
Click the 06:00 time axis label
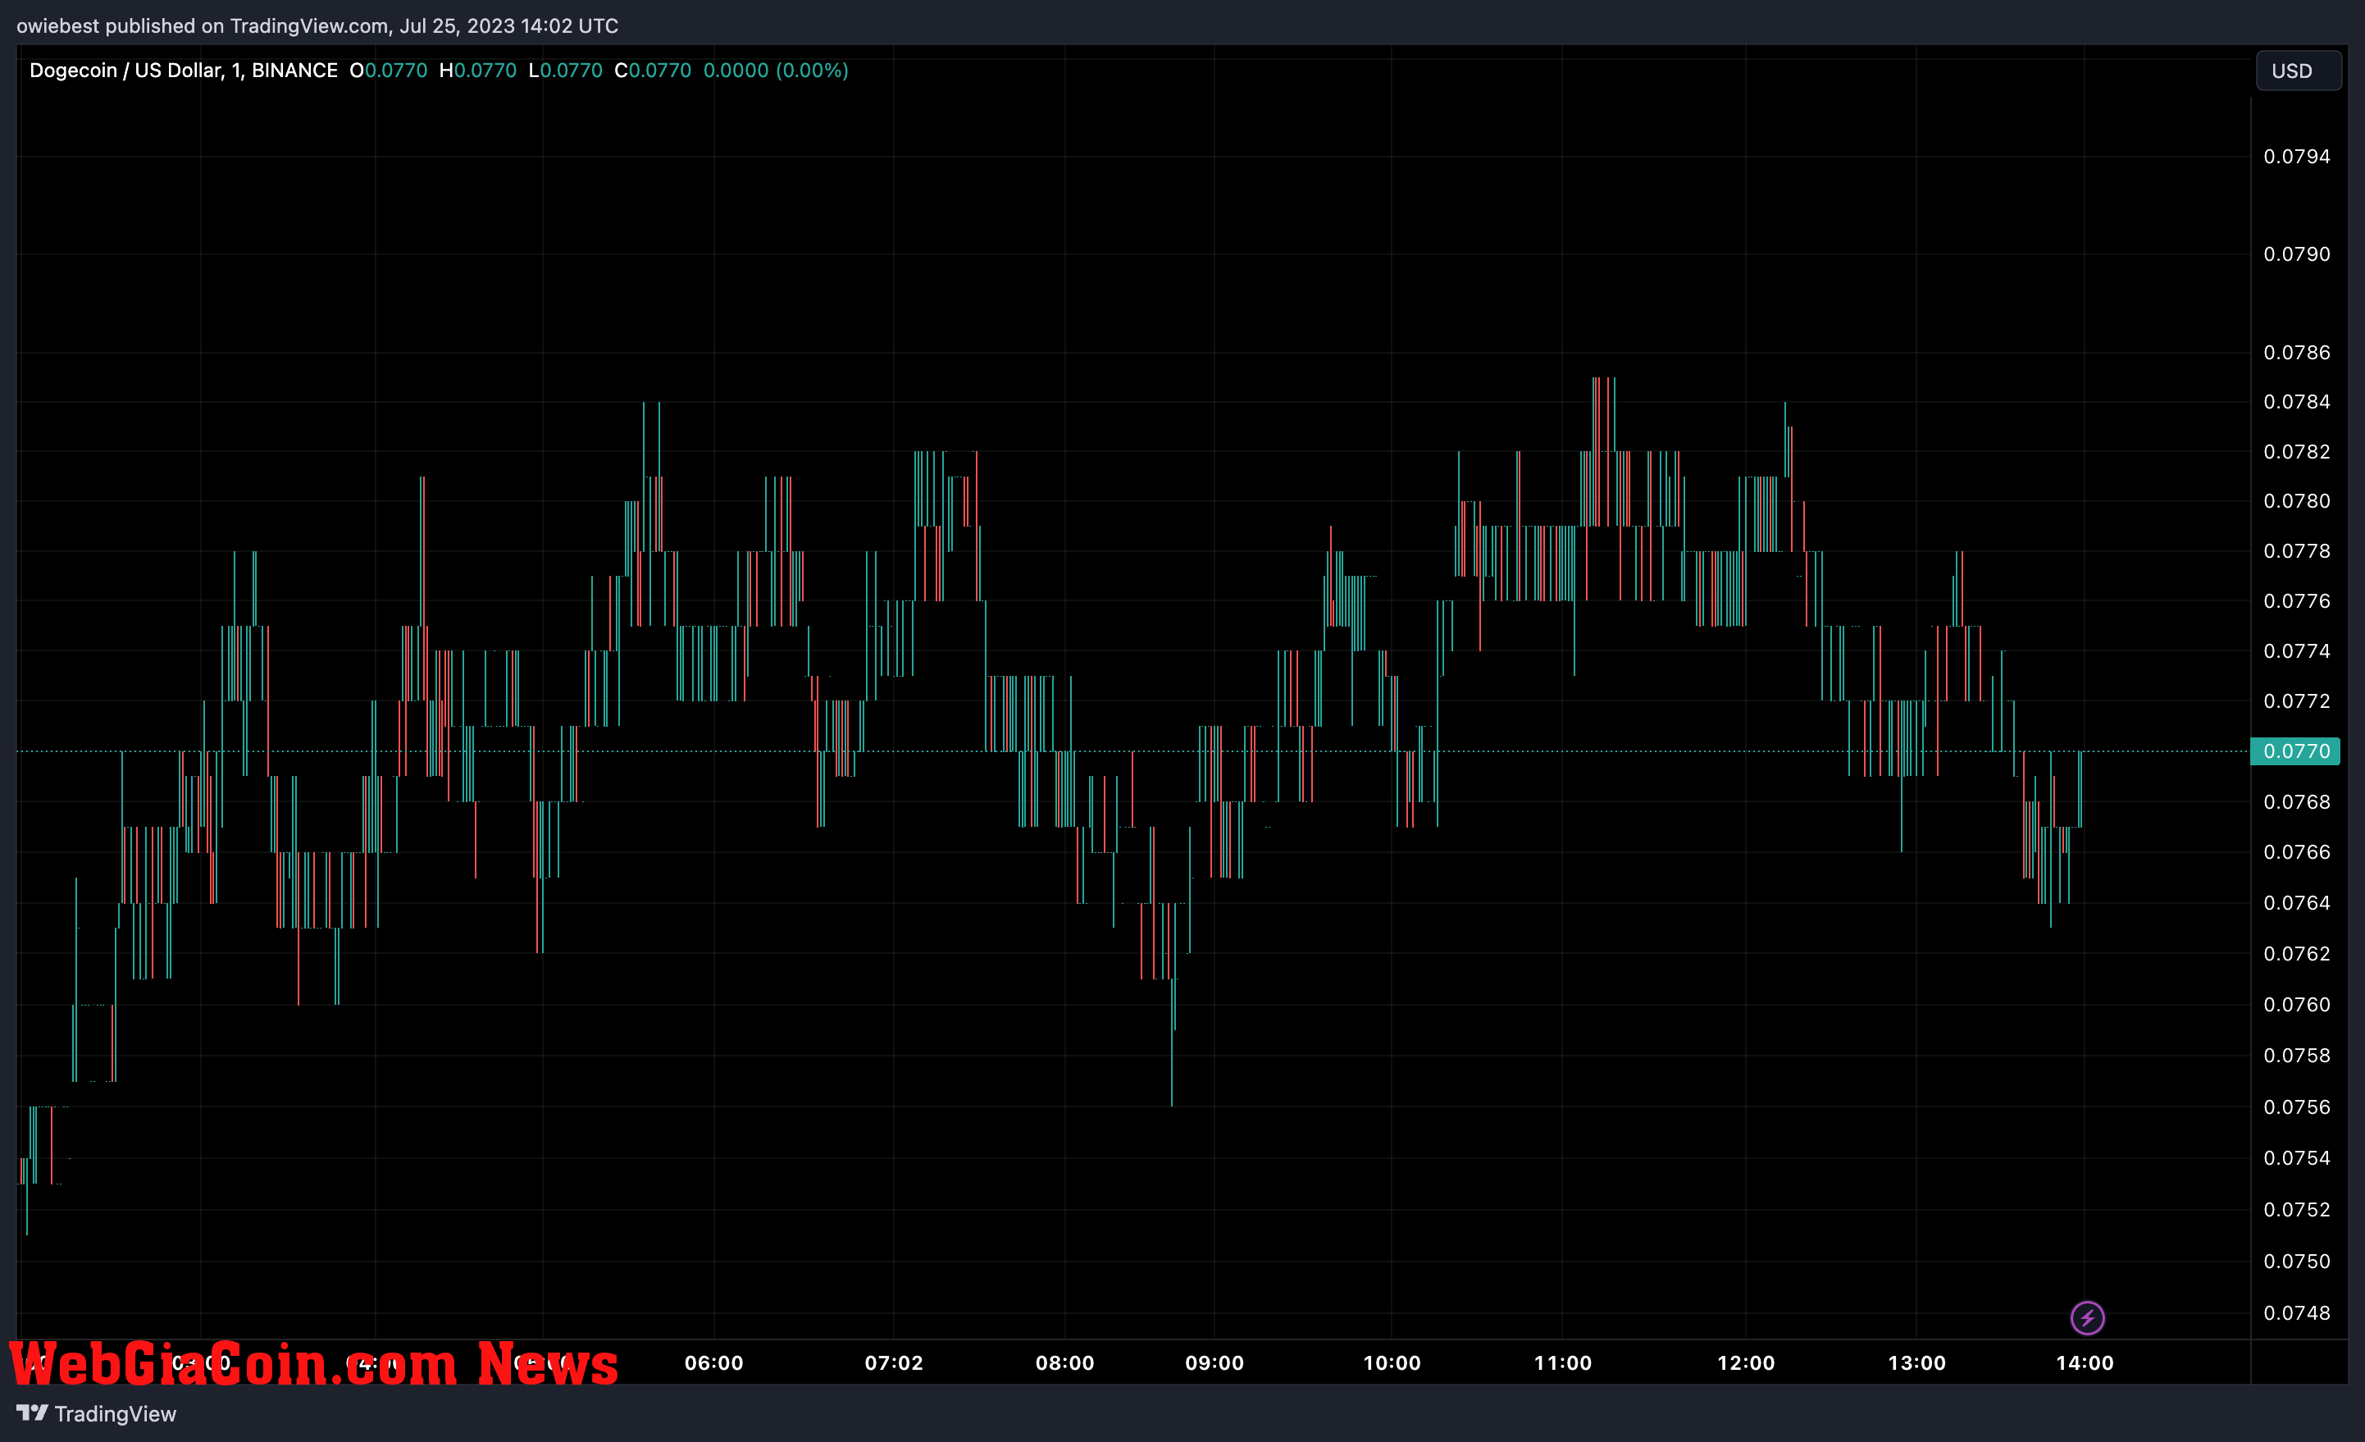click(x=713, y=1362)
